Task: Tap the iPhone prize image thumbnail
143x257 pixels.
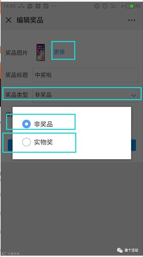Action: [x=41, y=52]
